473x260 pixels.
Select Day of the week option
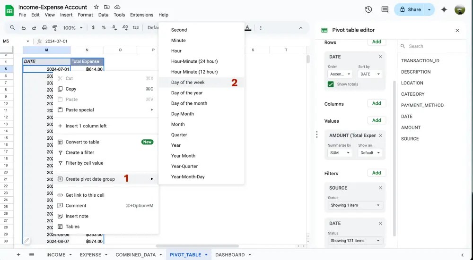188,82
